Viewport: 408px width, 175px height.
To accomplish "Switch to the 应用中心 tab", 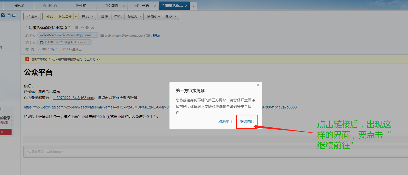I will pyautogui.click(x=50, y=6).
